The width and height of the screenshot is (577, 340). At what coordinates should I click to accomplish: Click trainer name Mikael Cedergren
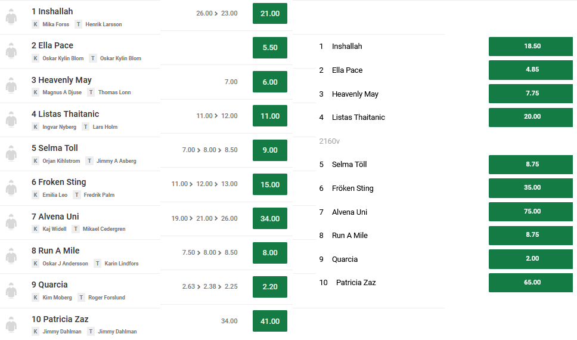tap(104, 229)
